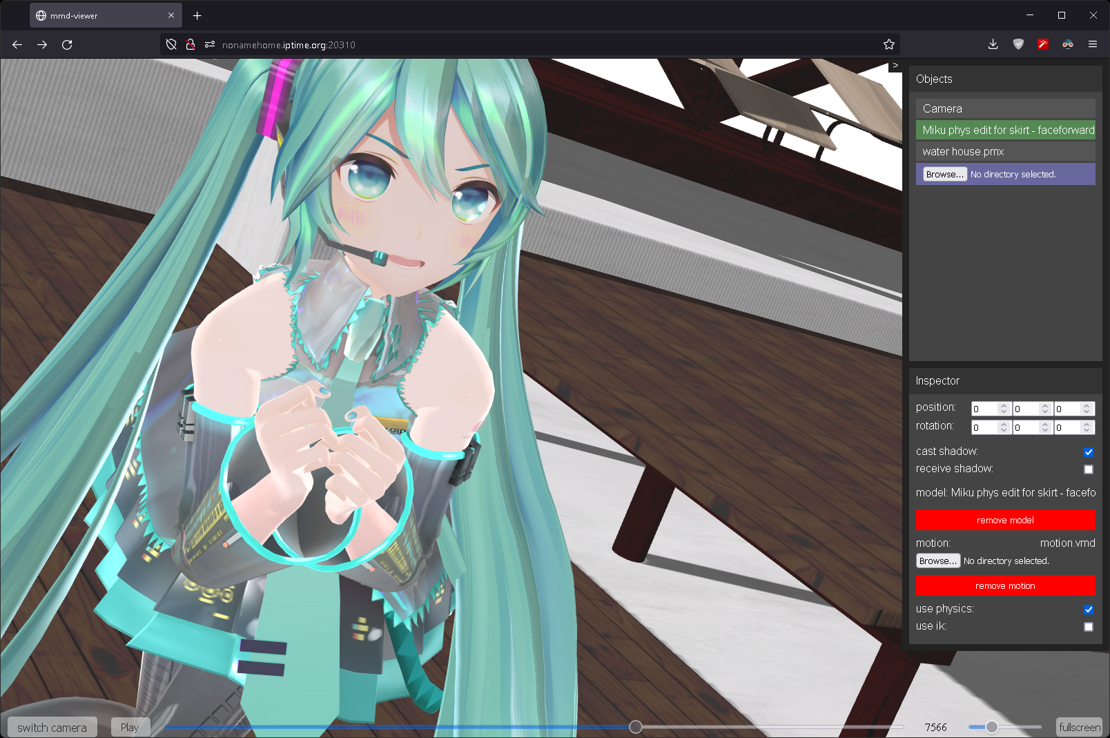Select water house.pmx object
Image resolution: width=1110 pixels, height=738 pixels.
[x=1006, y=151]
